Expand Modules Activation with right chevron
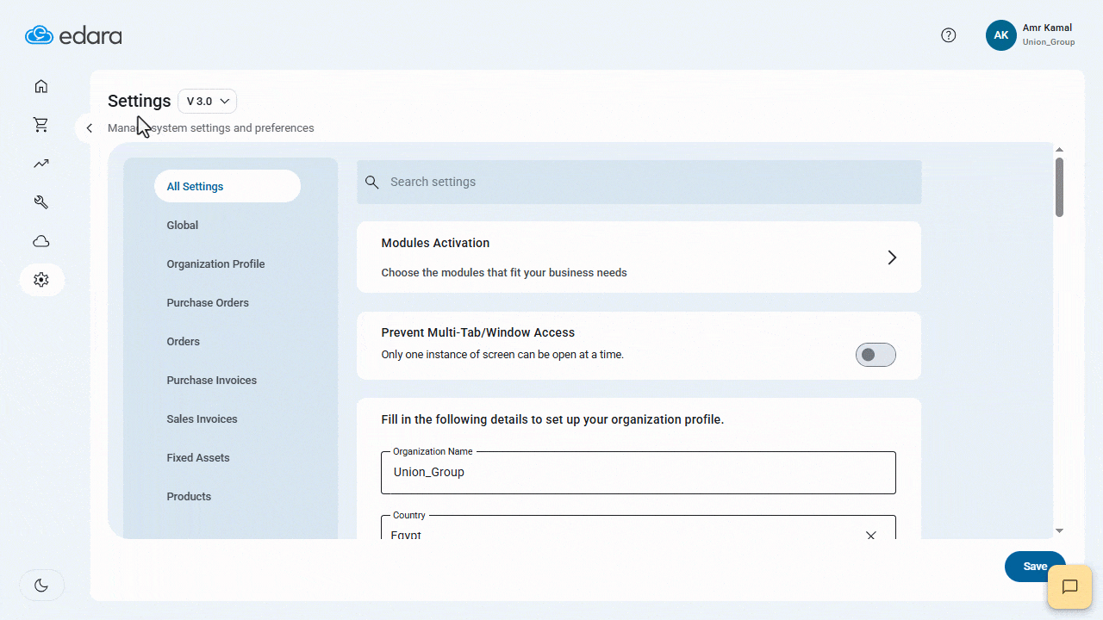Image resolution: width=1103 pixels, height=620 pixels. 892,257
